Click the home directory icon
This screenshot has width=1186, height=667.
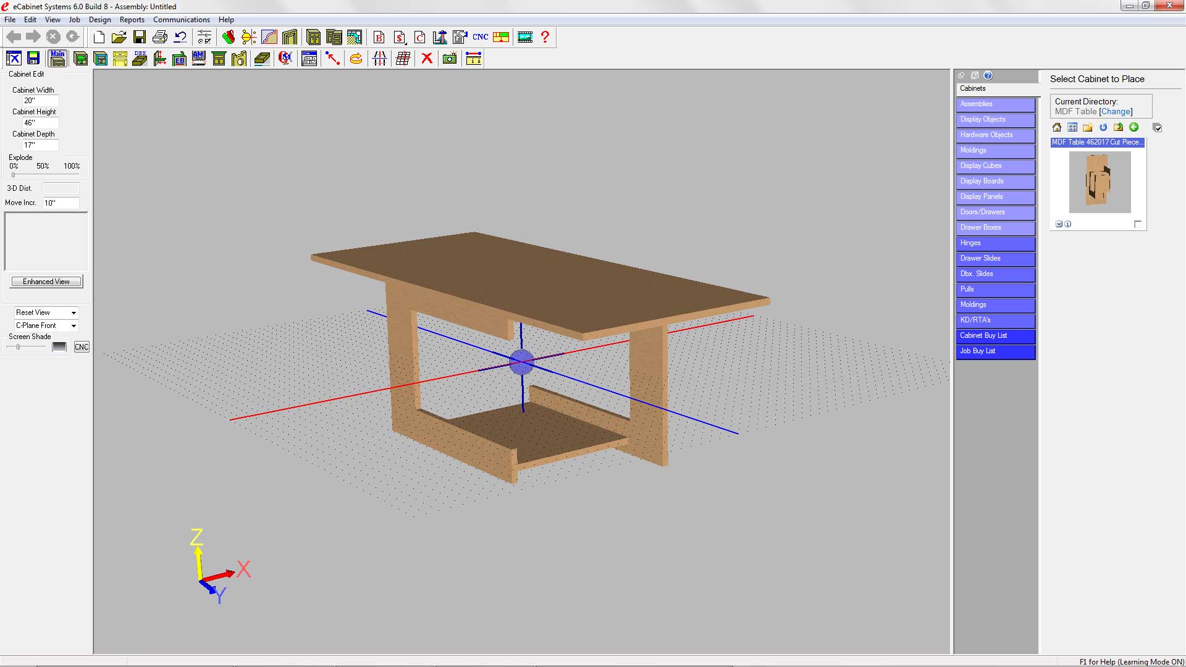point(1057,127)
